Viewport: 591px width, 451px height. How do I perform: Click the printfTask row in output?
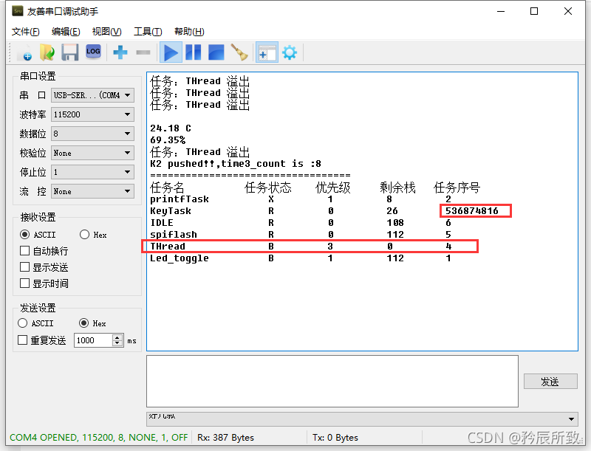[301, 199]
